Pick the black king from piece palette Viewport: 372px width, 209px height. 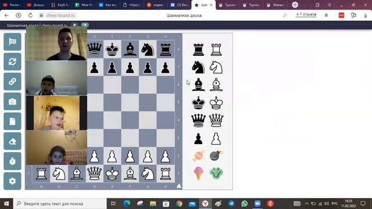click(198, 103)
